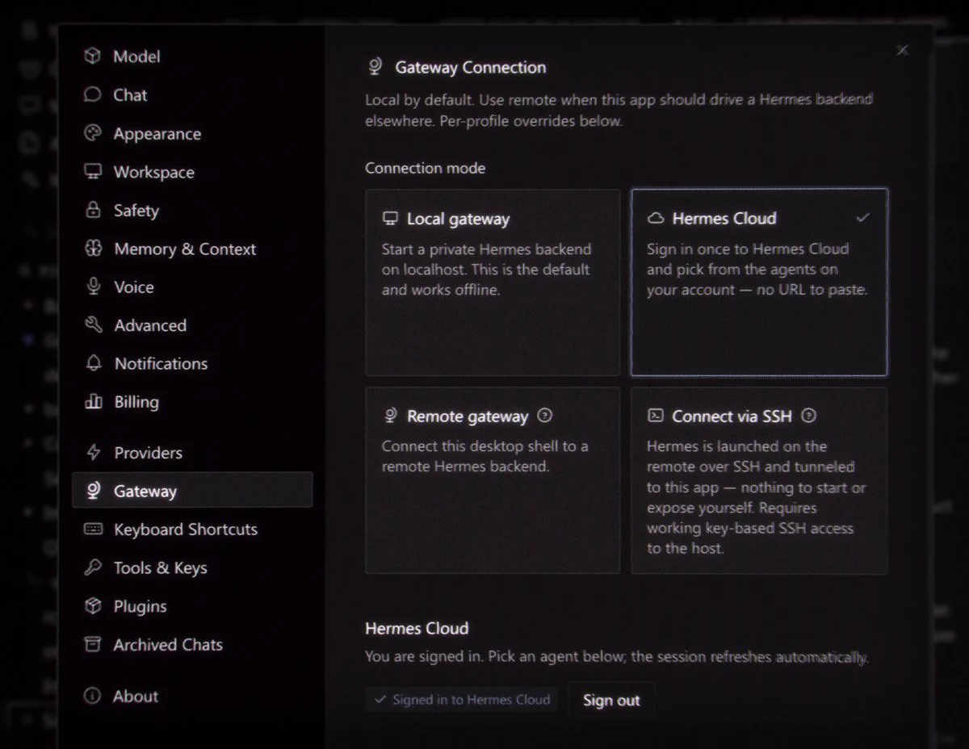Choose the Remote gateway connection mode
Image resolution: width=969 pixels, height=749 pixels.
493,480
